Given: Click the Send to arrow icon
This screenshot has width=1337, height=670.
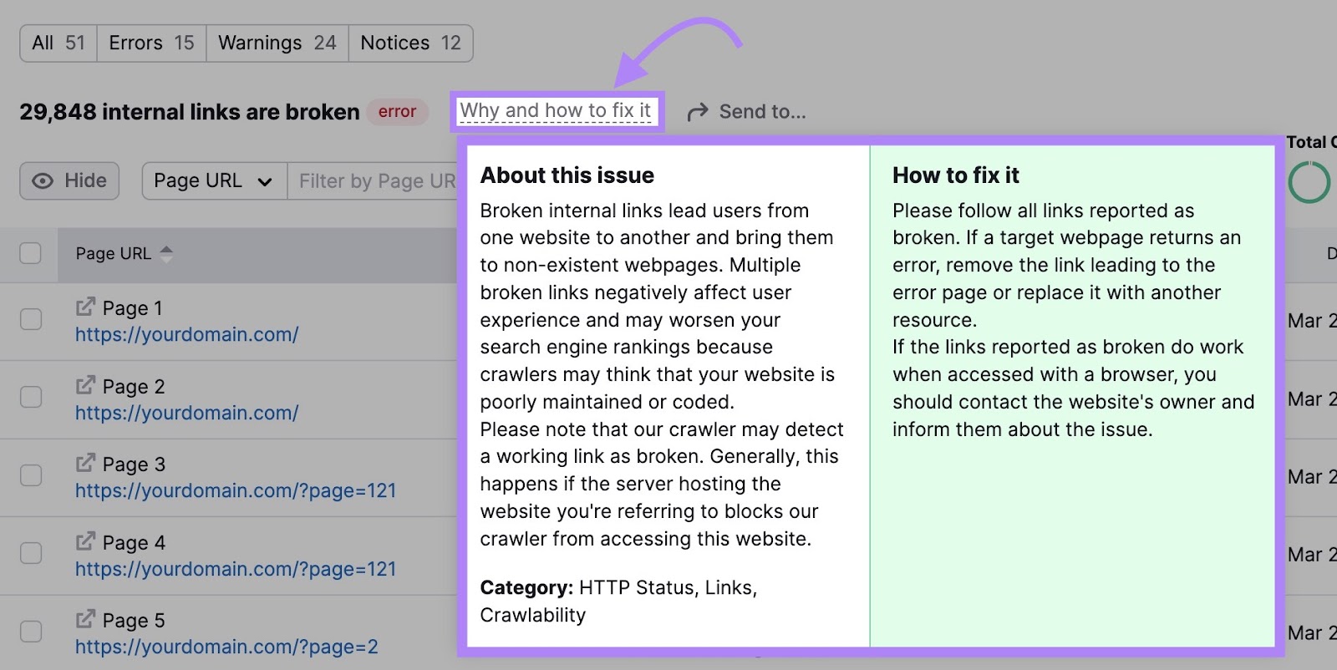Looking at the screenshot, I should [x=698, y=112].
